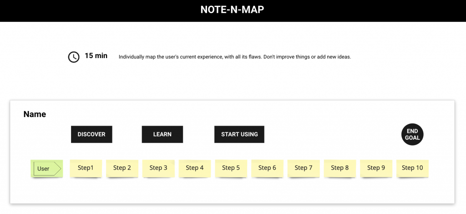Click the 15 min duration label
This screenshot has height=214, width=466.
point(96,56)
